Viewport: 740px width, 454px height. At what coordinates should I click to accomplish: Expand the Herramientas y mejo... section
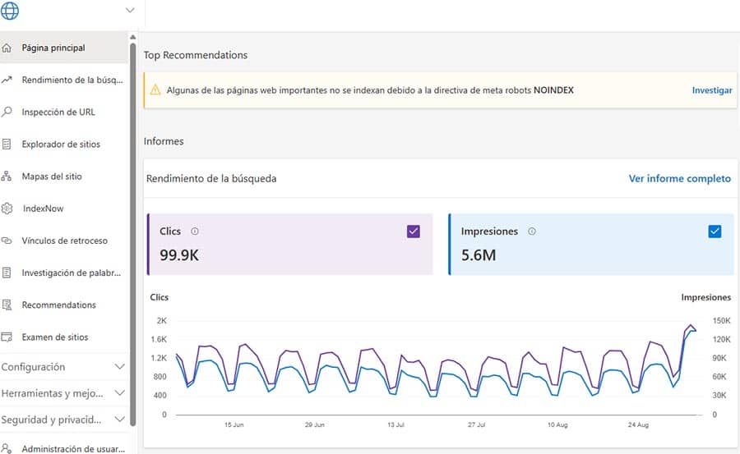[63, 393]
